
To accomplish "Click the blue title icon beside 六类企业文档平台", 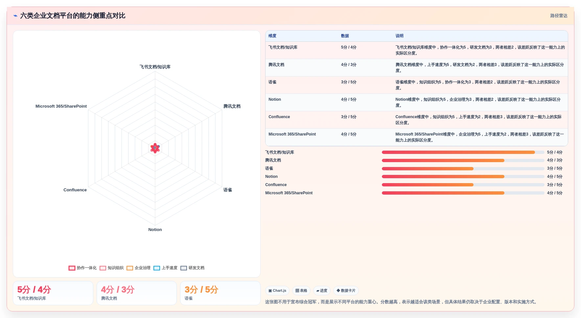I will [x=15, y=16].
